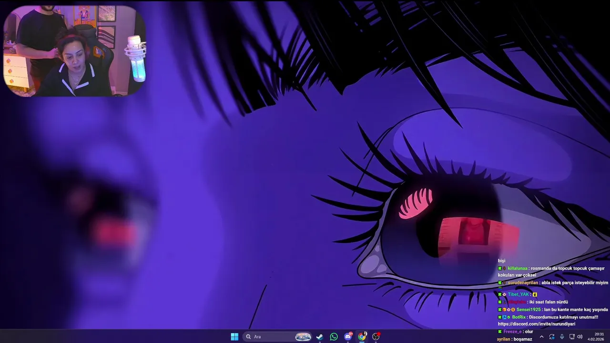Click the username Freeze_e in chat
Image resolution: width=610 pixels, height=343 pixels.
512,332
